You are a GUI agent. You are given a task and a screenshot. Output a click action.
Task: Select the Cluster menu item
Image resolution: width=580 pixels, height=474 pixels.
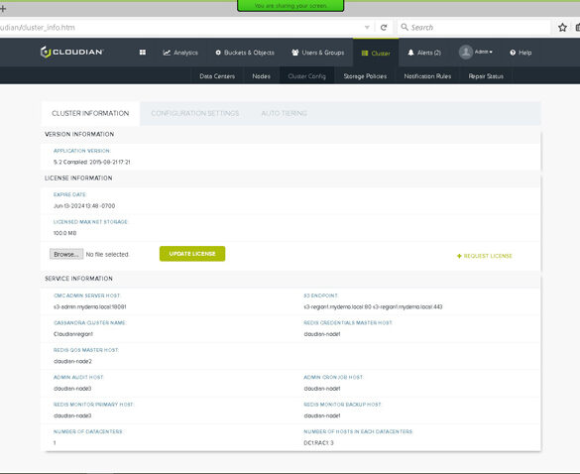376,53
